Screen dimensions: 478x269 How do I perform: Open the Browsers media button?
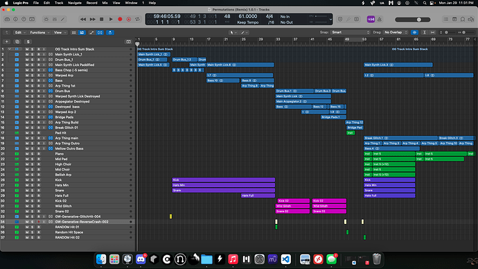tap(471, 19)
